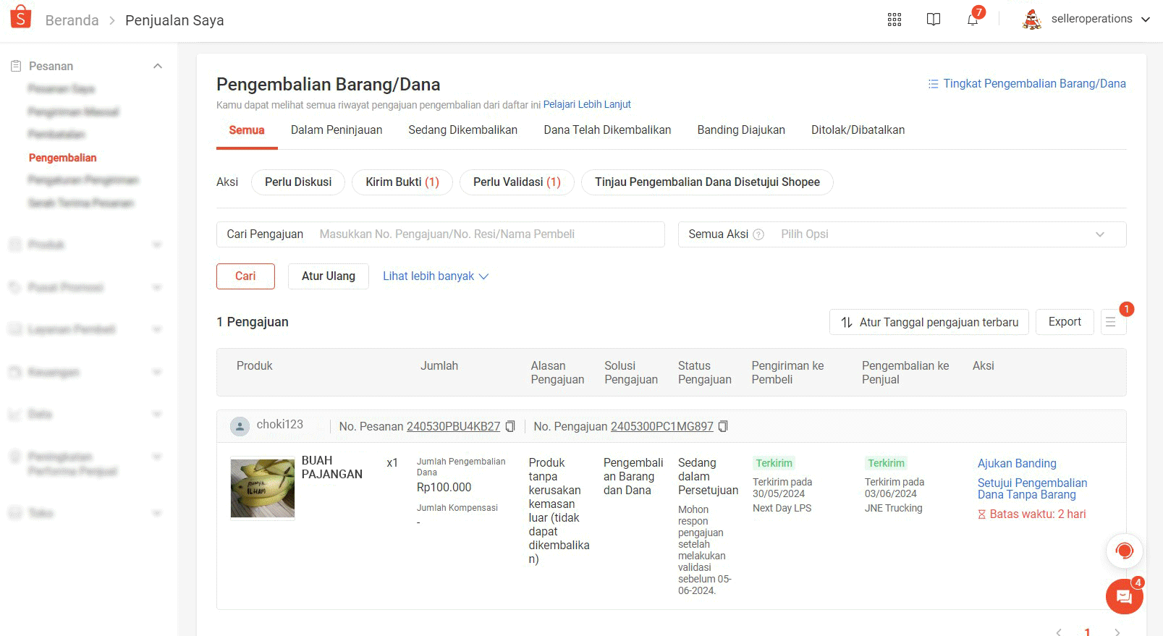The width and height of the screenshot is (1163, 636).
Task: Click the column list settings icon
Action: coord(1111,322)
